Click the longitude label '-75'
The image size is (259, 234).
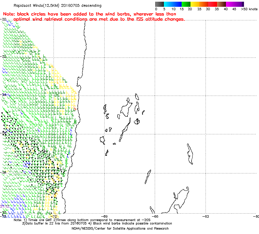pyautogui.click(x=3, y=216)
